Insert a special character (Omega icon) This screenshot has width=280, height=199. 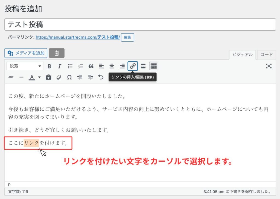pyautogui.click(x=69, y=77)
